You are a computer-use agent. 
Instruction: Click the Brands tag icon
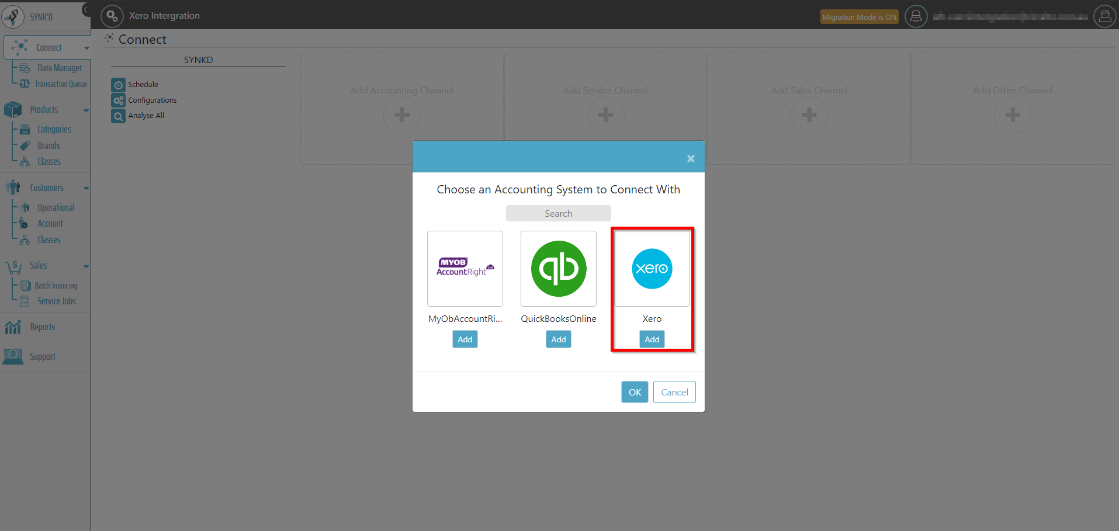[25, 145]
